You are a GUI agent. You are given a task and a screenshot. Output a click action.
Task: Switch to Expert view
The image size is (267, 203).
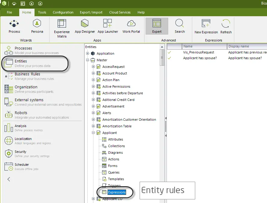(x=157, y=26)
